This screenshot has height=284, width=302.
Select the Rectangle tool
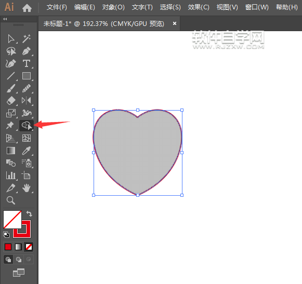pos(27,76)
